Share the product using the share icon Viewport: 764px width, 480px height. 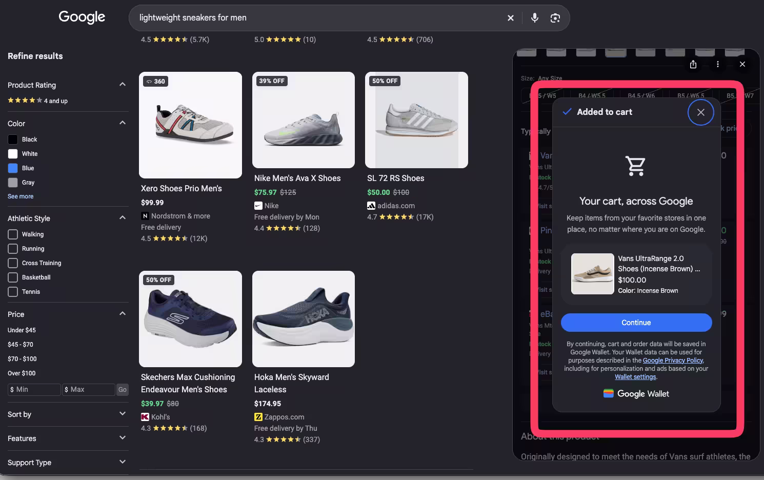tap(693, 64)
